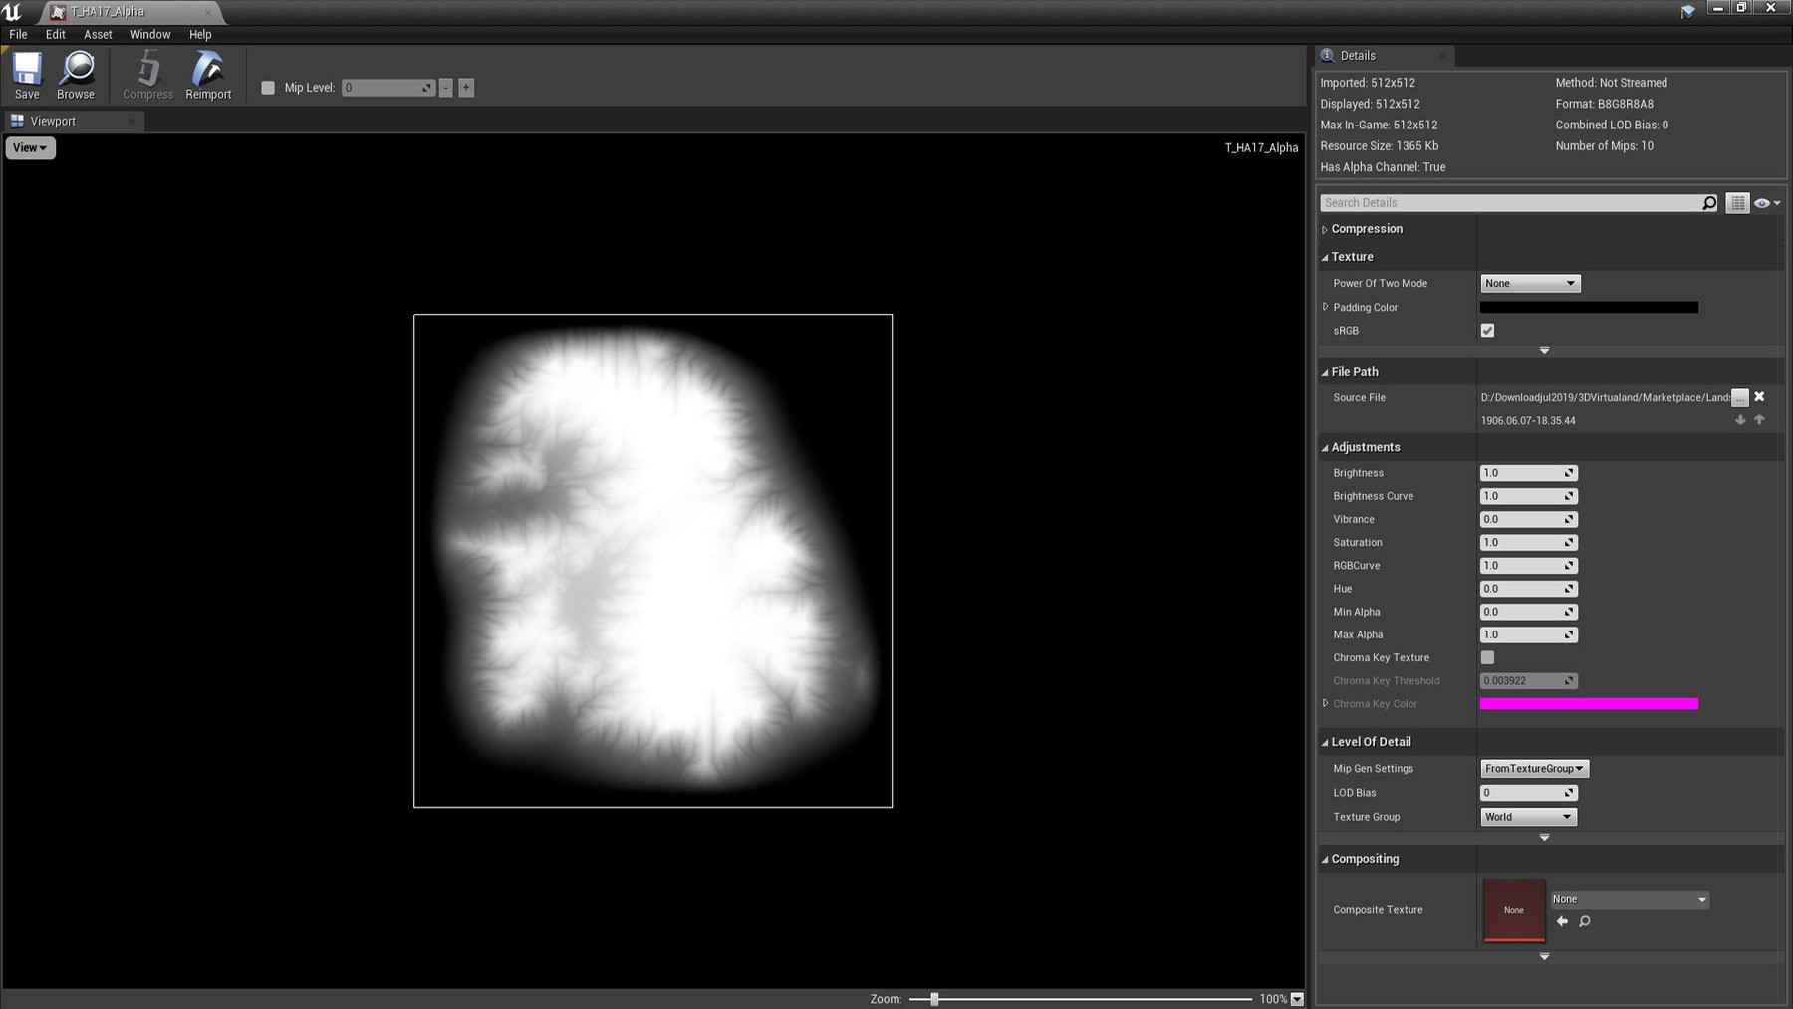Expand the Compression section

pos(1366,229)
